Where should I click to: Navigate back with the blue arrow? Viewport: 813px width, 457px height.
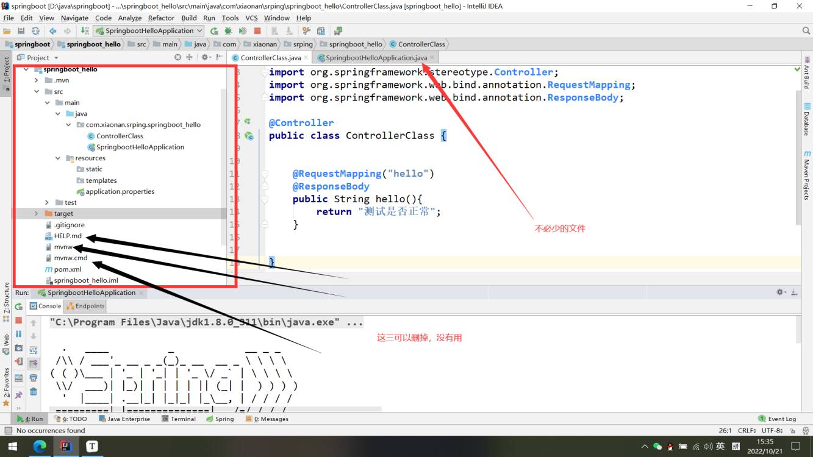pyautogui.click(x=52, y=30)
